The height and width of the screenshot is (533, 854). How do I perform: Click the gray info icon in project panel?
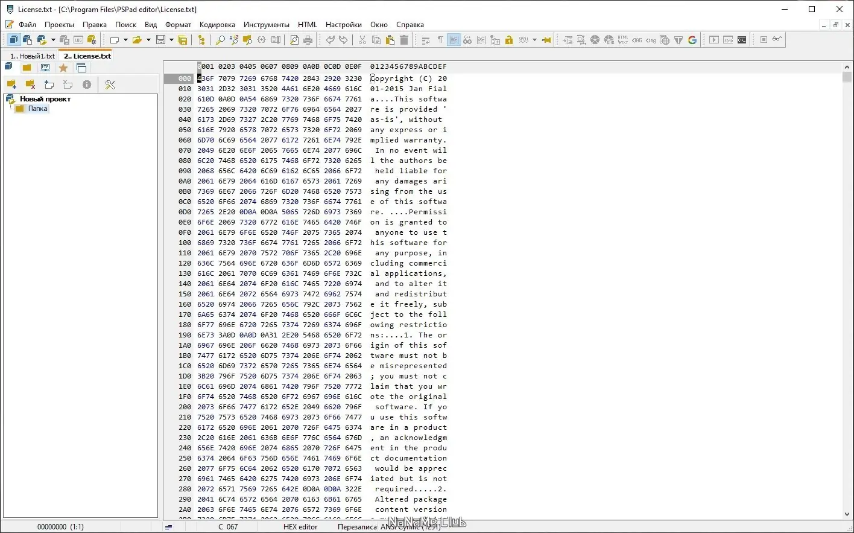click(x=87, y=85)
